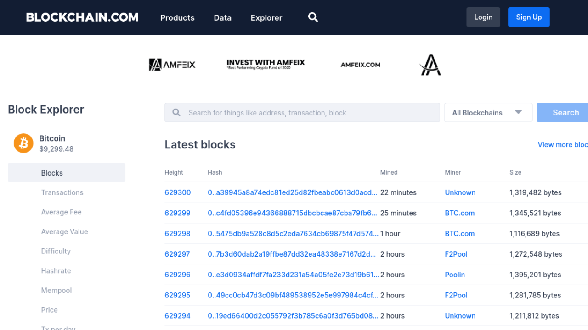Viewport: 588px width, 330px height.
Task: Open the Products menu
Action: [177, 18]
